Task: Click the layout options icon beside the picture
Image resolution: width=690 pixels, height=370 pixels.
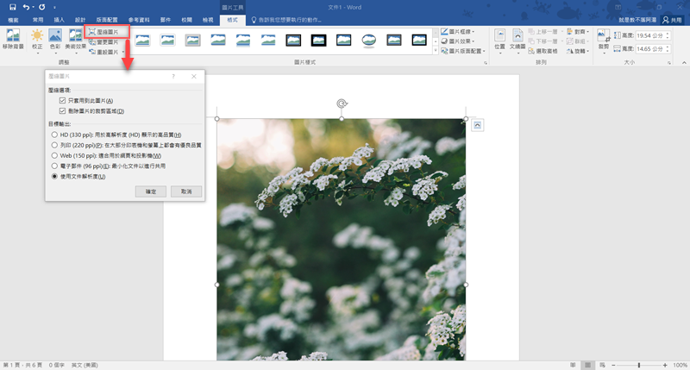Action: (x=479, y=125)
